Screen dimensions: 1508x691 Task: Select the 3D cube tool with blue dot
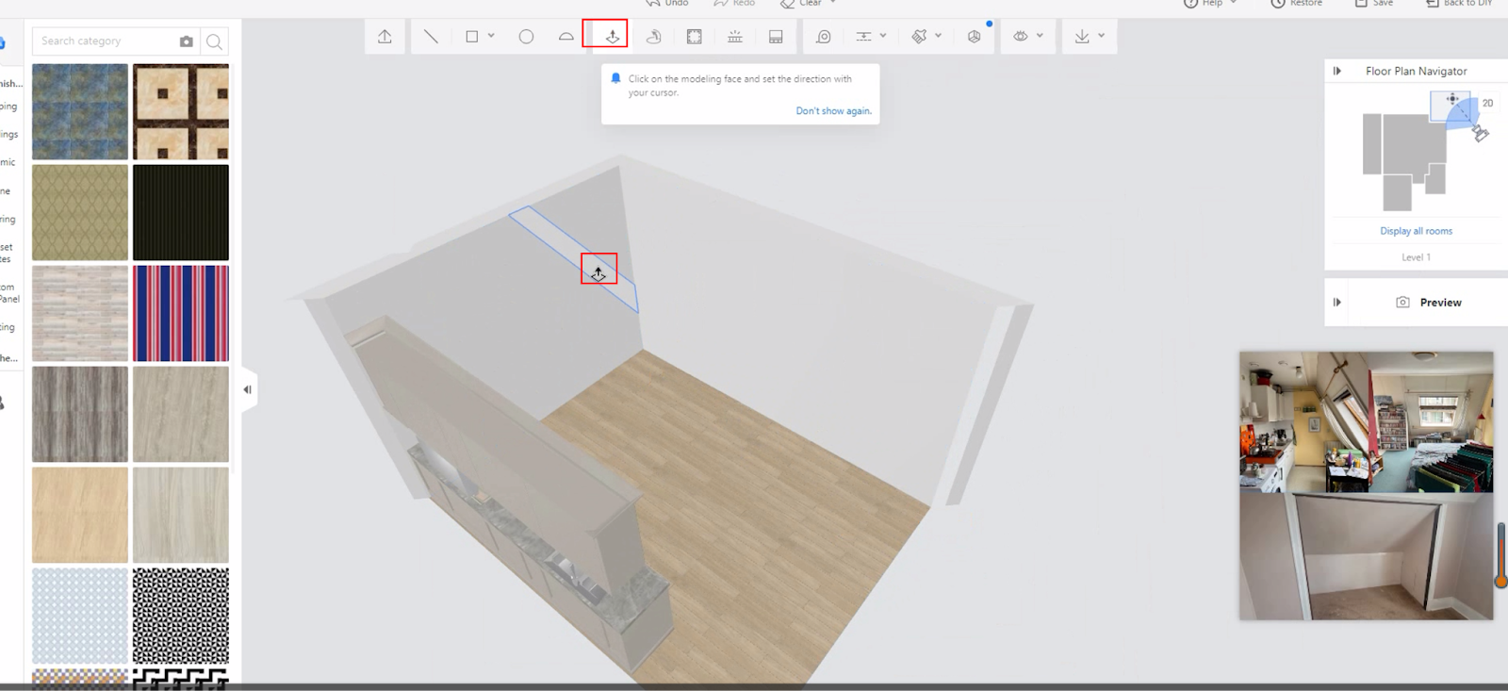coord(974,37)
